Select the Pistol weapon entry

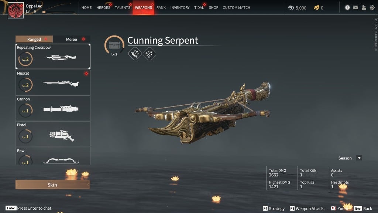coord(53,134)
